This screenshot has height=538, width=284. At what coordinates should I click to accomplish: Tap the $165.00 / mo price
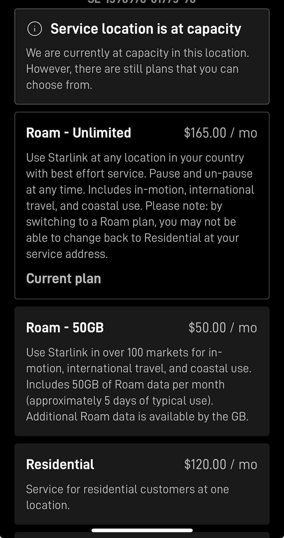[x=220, y=133]
